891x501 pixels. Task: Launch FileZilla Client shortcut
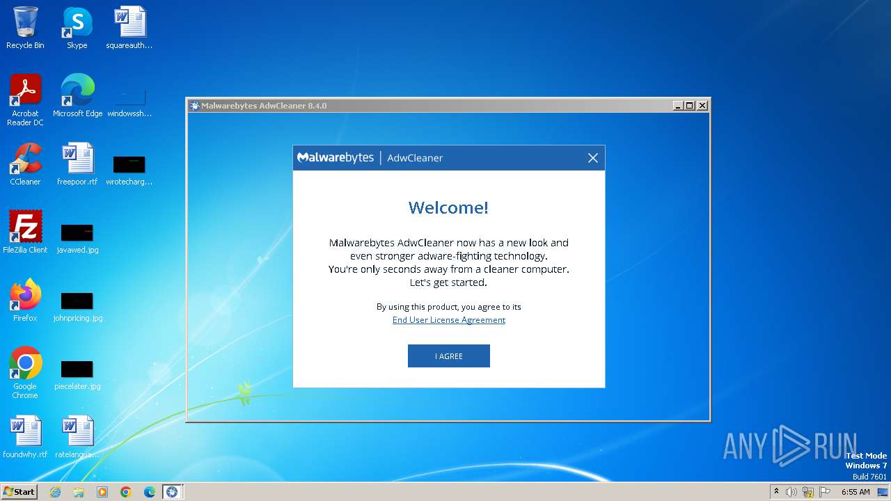coord(25,232)
